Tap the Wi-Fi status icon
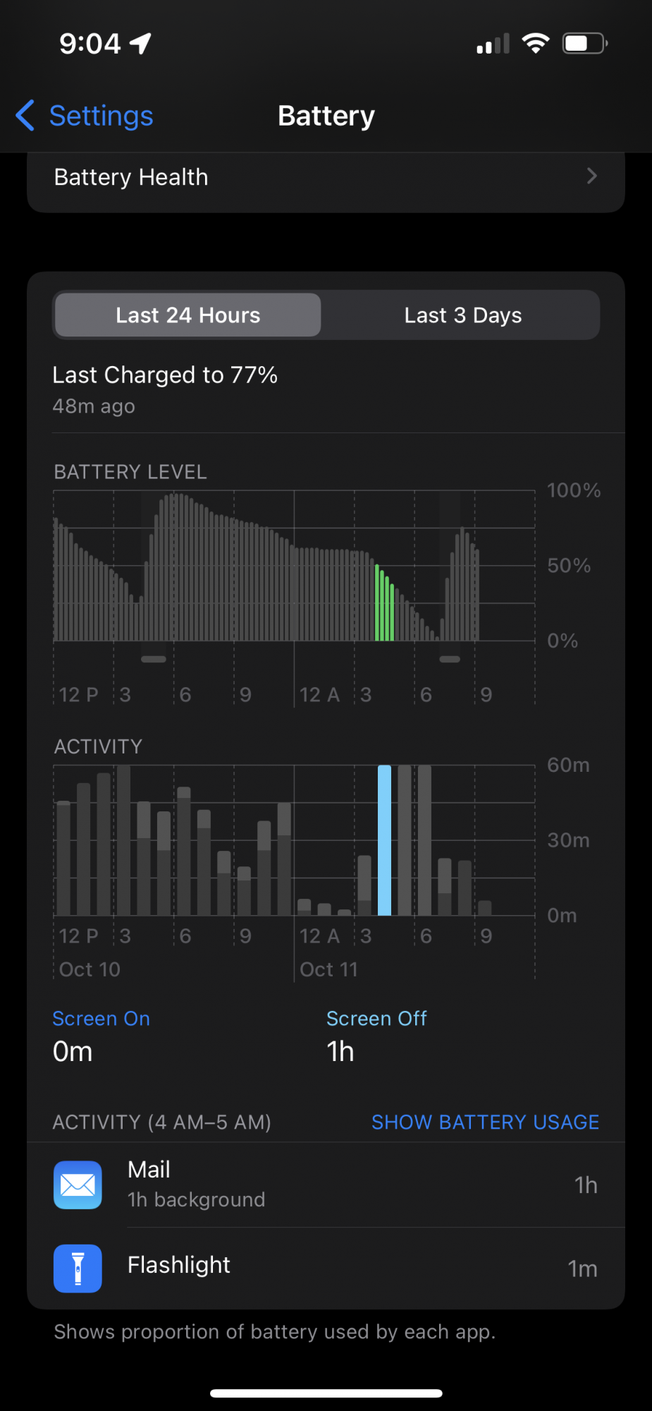This screenshot has height=1411, width=652. click(536, 44)
